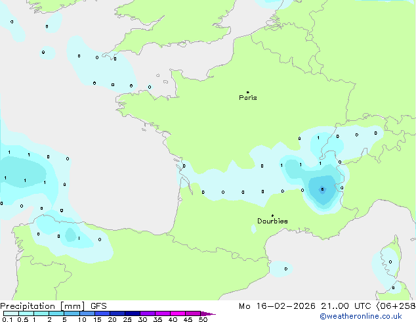
Task: Click the '50' legend scale value
Action: click(x=203, y=319)
